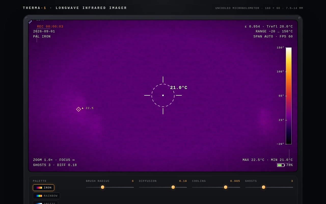Screen dimensions: 326x204
Task: Click the RANGE −20 … 150°C text
Action: (274, 32)
